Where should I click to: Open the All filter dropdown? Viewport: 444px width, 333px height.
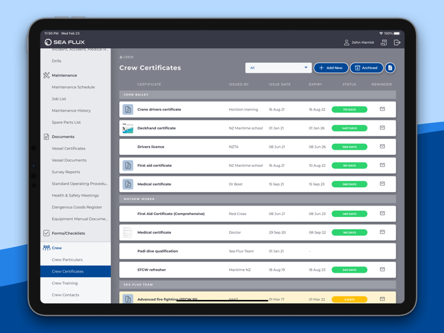pos(278,68)
